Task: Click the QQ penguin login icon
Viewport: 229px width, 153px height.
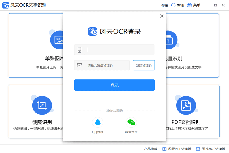Action: 98,122
